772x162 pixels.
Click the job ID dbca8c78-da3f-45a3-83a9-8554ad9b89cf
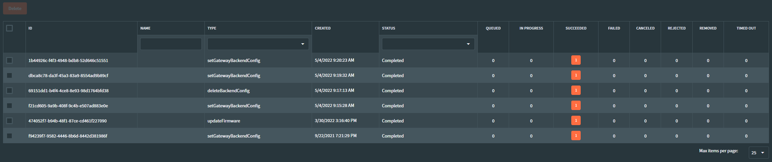[x=68, y=75]
